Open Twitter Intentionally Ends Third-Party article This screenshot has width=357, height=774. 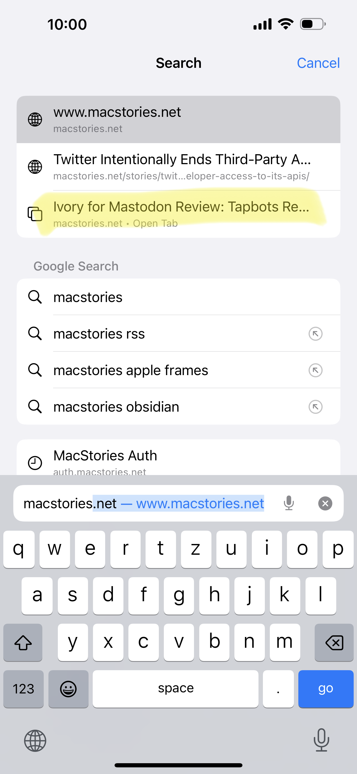pyautogui.click(x=178, y=167)
